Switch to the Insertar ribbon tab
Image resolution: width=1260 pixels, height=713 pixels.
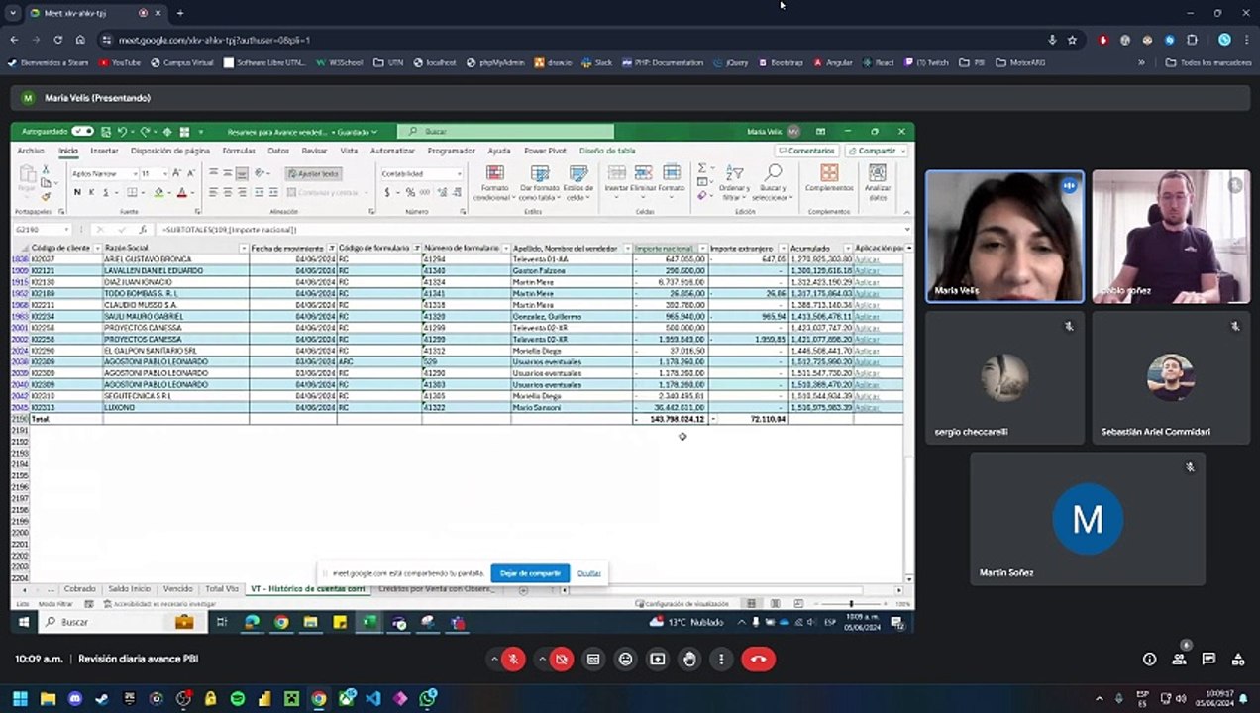(104, 151)
